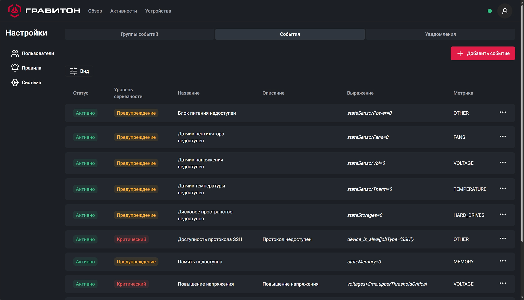Go to Обзор in top navigation
Image resolution: width=524 pixels, height=300 pixels.
[95, 11]
